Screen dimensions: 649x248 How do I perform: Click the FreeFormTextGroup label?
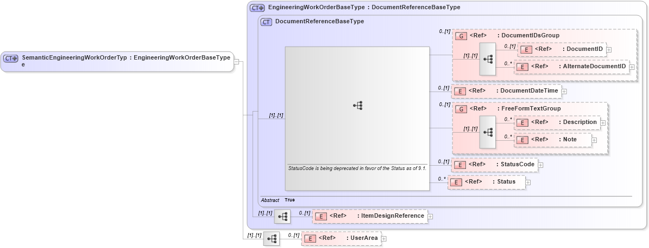pos(531,108)
